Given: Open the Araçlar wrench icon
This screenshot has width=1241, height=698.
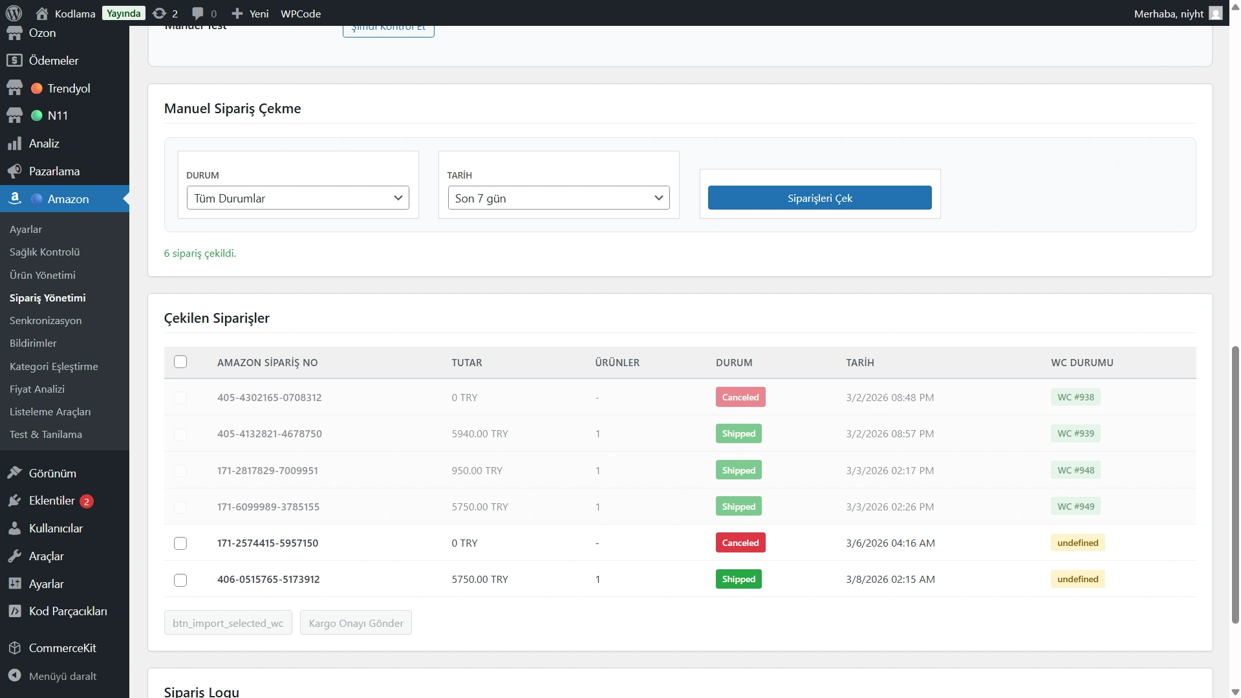Looking at the screenshot, I should pyautogui.click(x=14, y=556).
